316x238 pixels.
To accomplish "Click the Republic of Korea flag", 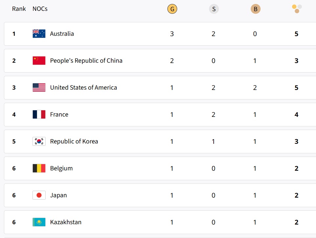I will click(39, 141).
